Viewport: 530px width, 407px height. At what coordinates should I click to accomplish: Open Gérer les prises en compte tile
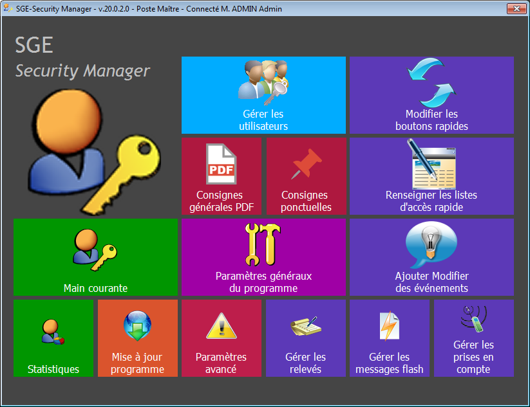(474, 338)
